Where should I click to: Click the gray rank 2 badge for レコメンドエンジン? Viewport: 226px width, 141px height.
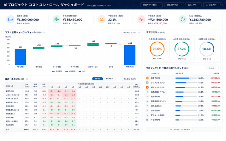[147, 82]
